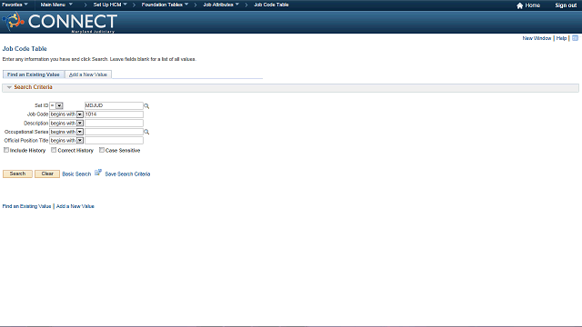Viewport: 582px width, 327px height.
Task: Click the icon right of Help link
Action: pyautogui.click(x=575, y=38)
